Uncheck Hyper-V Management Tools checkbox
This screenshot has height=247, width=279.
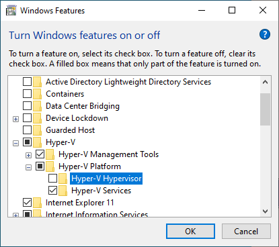pyautogui.click(x=40, y=154)
